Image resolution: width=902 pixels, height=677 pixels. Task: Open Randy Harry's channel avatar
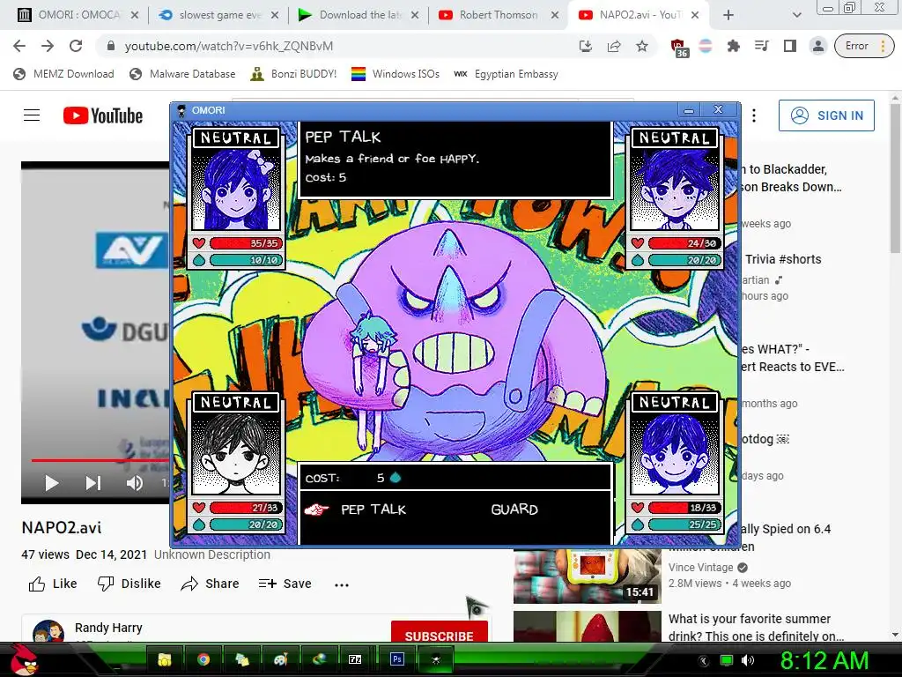coord(48,631)
